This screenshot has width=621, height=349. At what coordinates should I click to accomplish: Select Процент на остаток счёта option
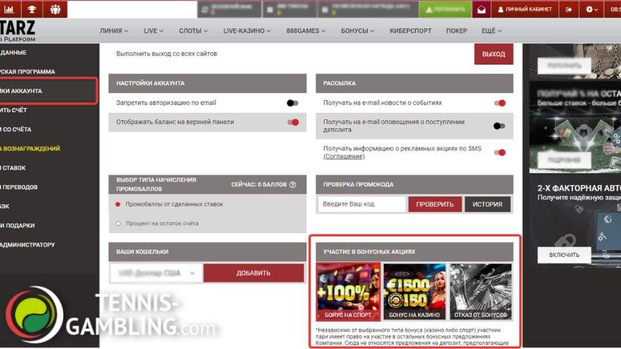(x=158, y=224)
